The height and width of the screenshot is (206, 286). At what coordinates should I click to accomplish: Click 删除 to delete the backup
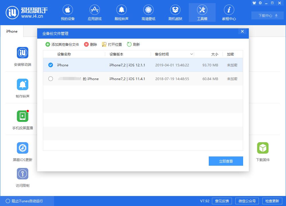click(x=90, y=44)
